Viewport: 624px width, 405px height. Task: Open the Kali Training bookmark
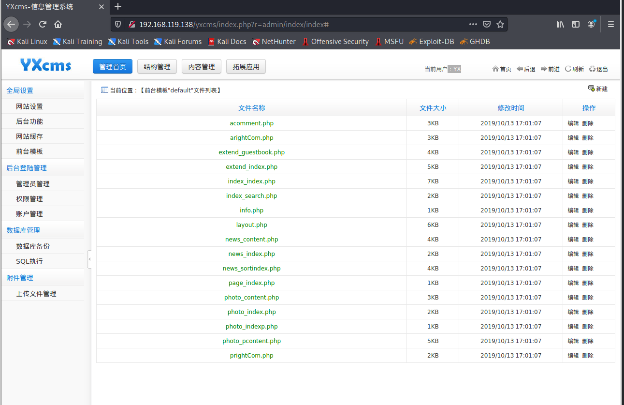(x=77, y=42)
